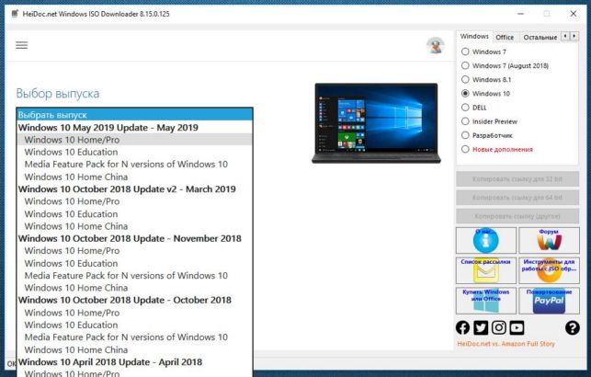
Task: Pick Windows 10 Education under May 2019 Update
Action: coord(134,152)
